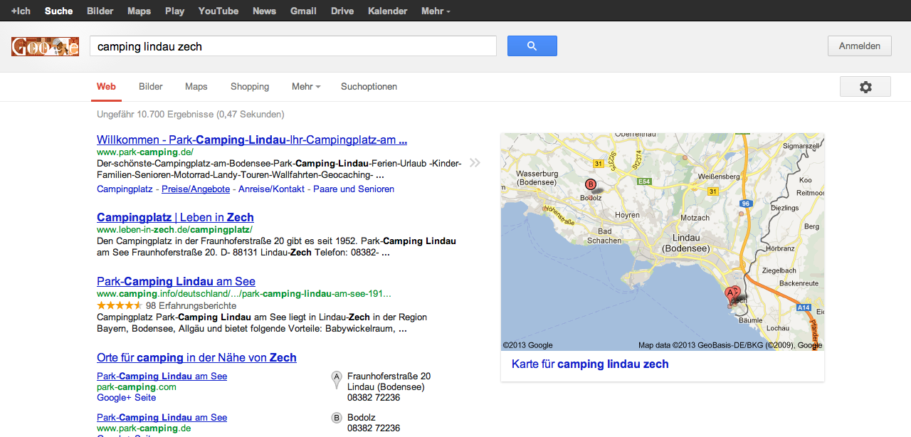Expand the Mehr dropdown in top bar
The height and width of the screenshot is (437, 911).
[436, 11]
